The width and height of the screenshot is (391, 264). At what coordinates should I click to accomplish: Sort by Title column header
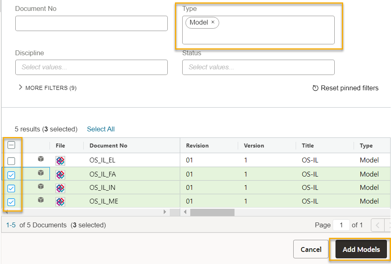click(x=308, y=146)
